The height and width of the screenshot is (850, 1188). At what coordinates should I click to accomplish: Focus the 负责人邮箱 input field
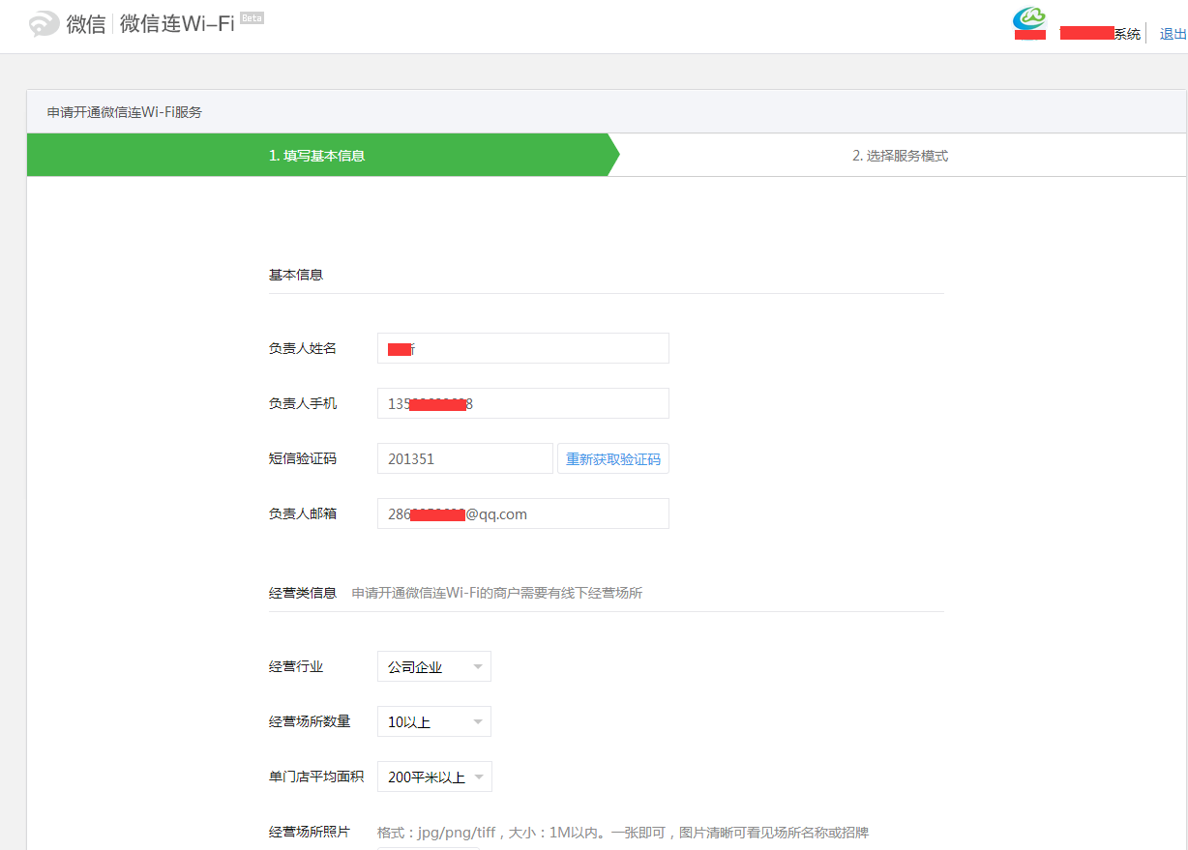[522, 513]
